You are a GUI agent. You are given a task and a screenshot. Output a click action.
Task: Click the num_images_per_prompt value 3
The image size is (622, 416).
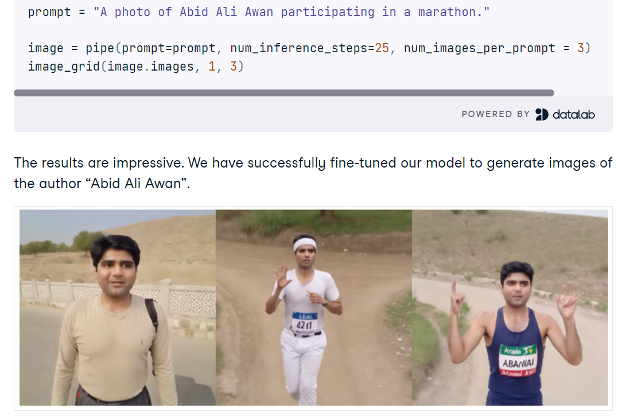(x=581, y=48)
